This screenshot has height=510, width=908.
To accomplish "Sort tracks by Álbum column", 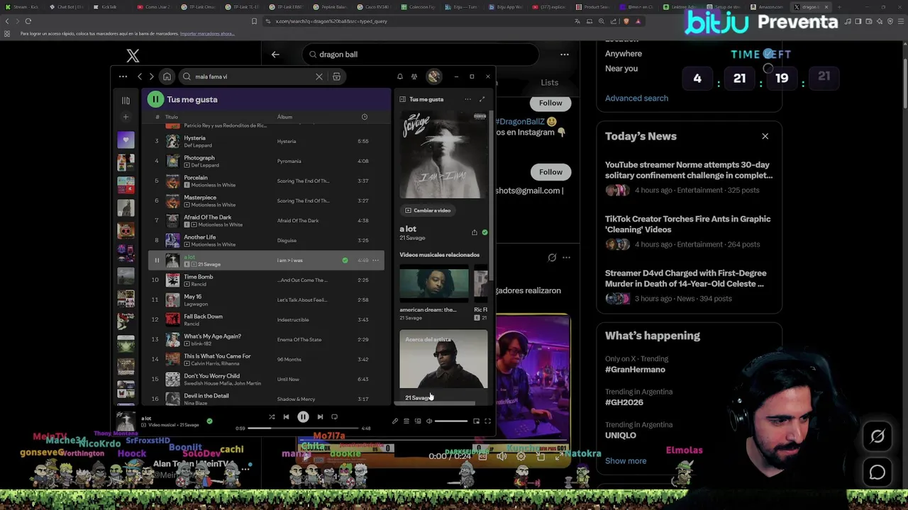I will click(x=284, y=117).
